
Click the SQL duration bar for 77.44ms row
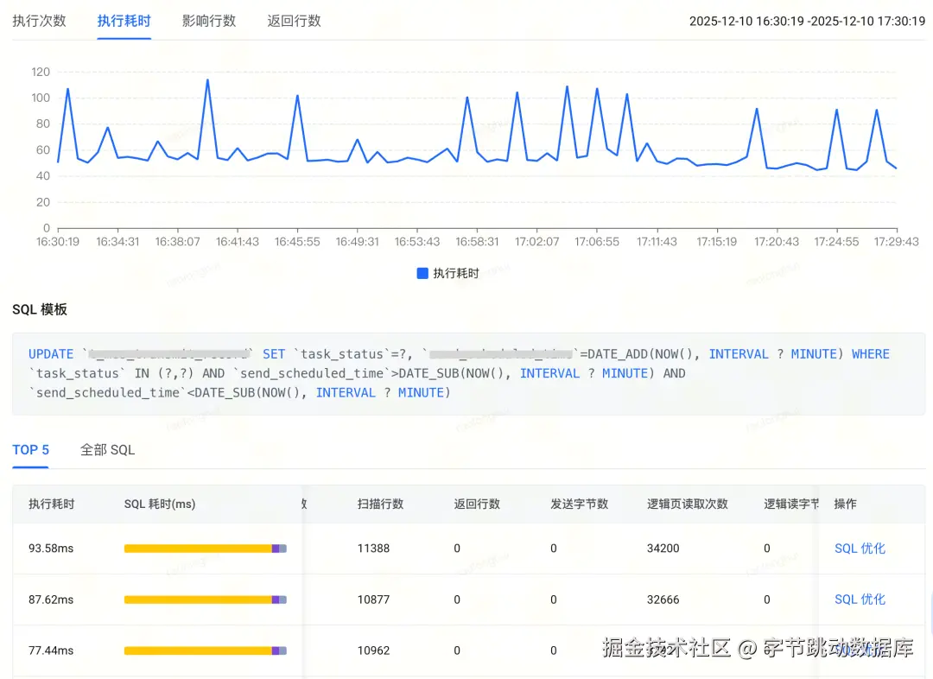coord(206,651)
